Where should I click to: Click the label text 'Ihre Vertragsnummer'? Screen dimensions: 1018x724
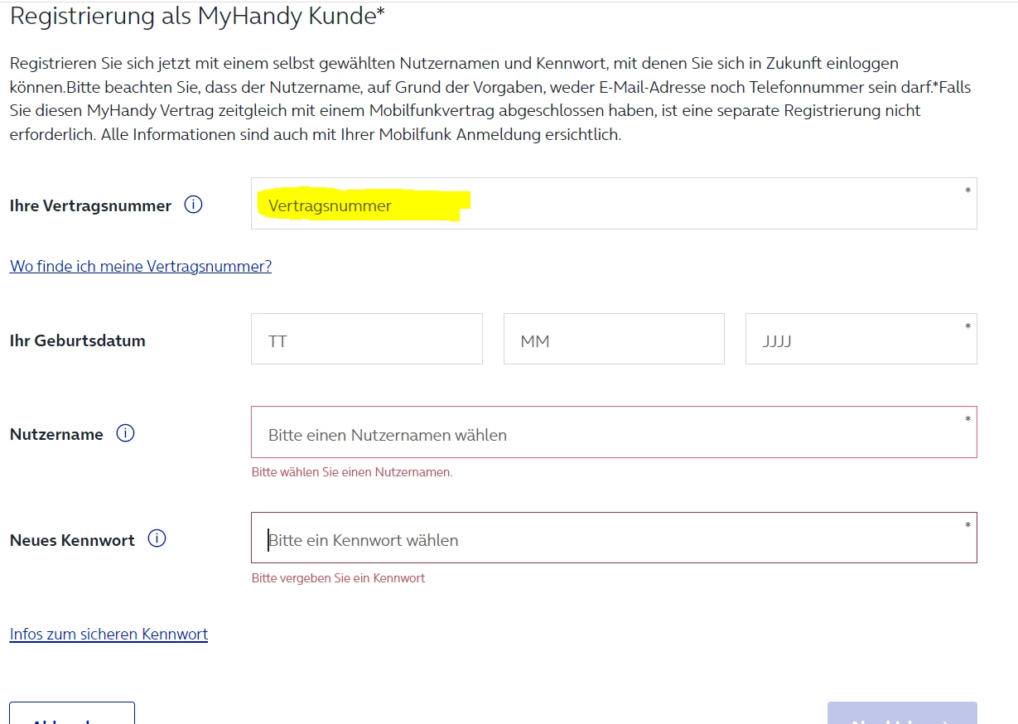(x=90, y=205)
